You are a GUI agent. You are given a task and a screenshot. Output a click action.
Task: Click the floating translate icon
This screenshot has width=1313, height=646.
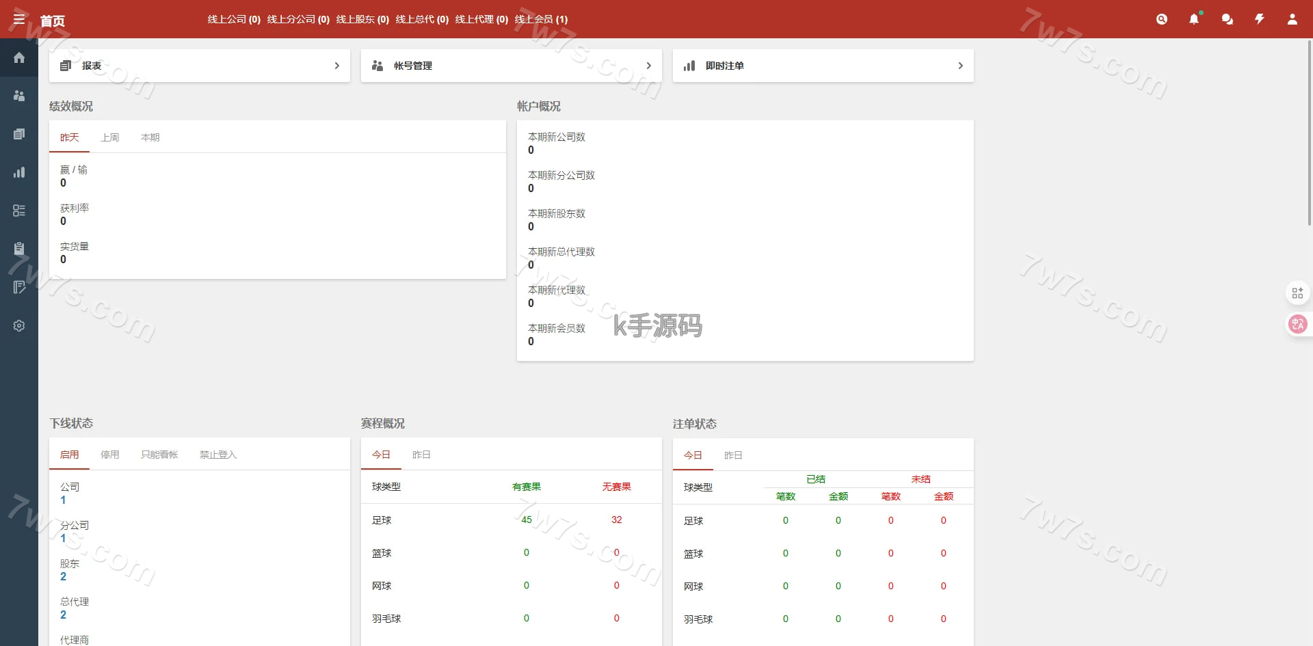(x=1297, y=324)
